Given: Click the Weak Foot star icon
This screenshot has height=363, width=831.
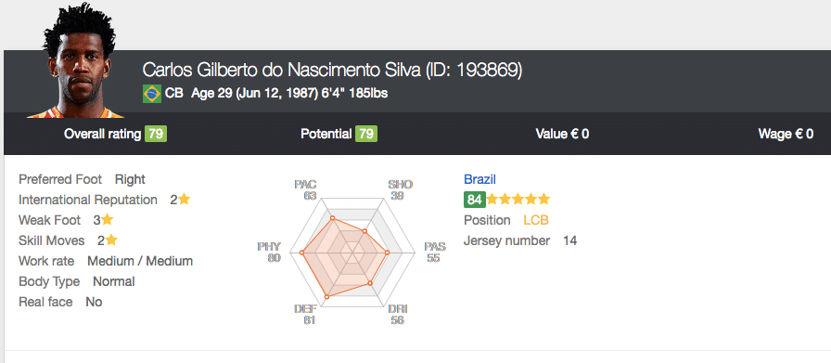Looking at the screenshot, I should pyautogui.click(x=107, y=220).
